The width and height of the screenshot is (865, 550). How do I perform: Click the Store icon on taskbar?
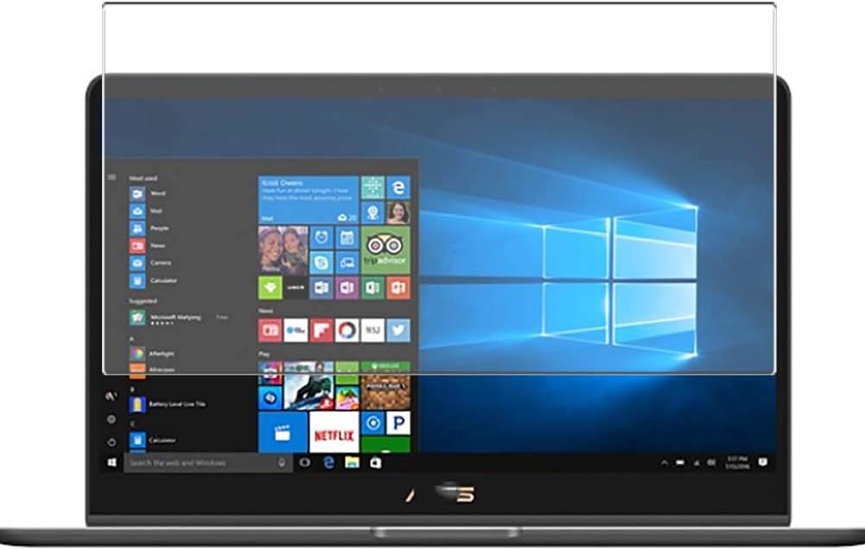[x=376, y=463]
